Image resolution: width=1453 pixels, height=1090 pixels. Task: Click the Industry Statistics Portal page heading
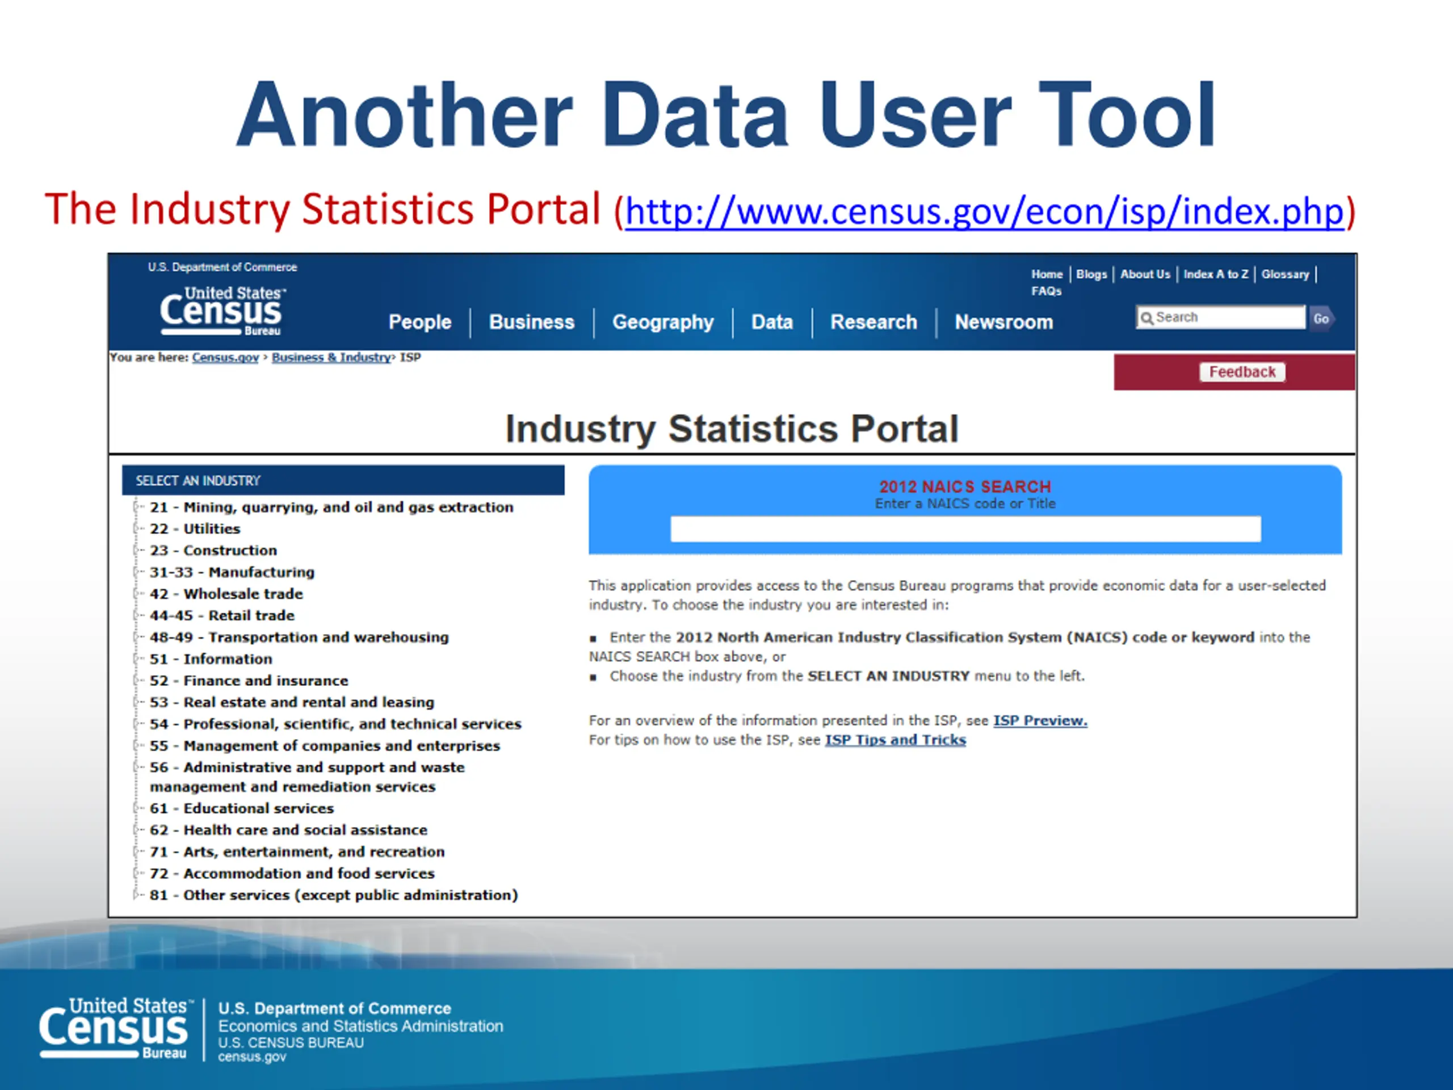point(732,429)
